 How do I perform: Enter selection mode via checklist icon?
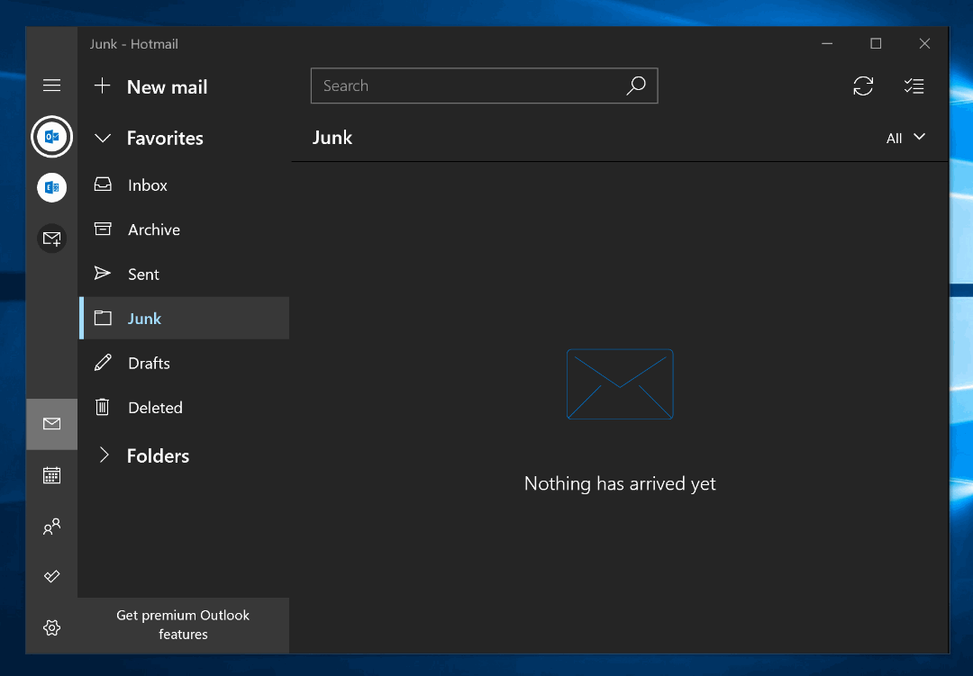point(914,86)
